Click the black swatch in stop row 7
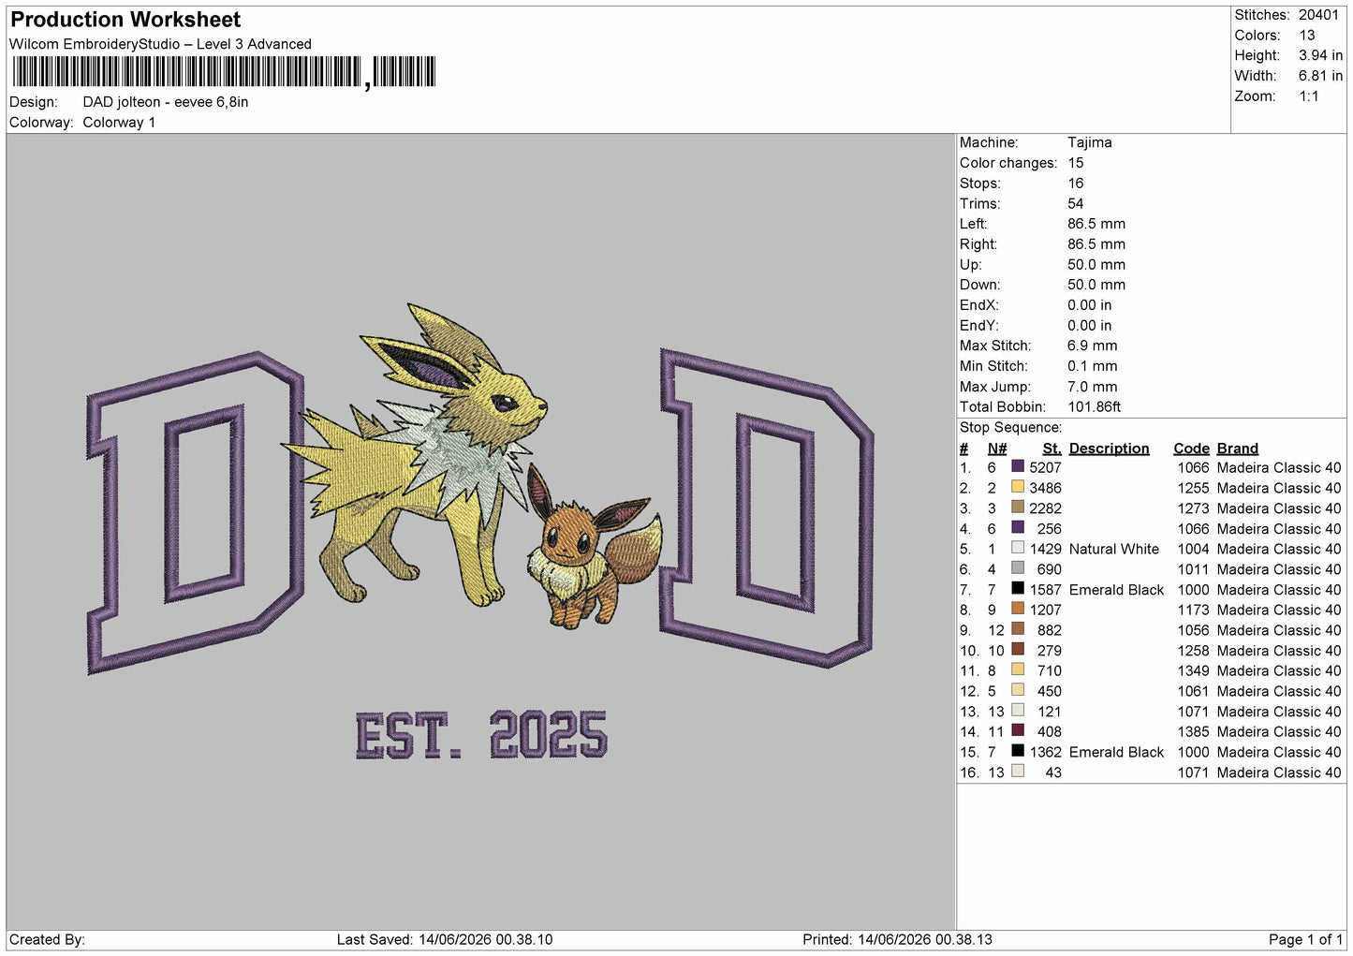Viewport: 1353px width, 956px height. tap(1018, 588)
